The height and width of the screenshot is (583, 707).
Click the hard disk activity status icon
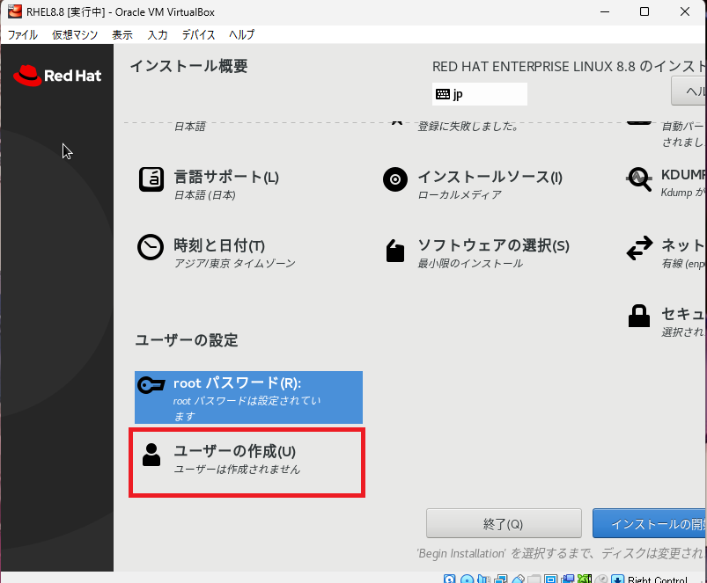coord(449,579)
